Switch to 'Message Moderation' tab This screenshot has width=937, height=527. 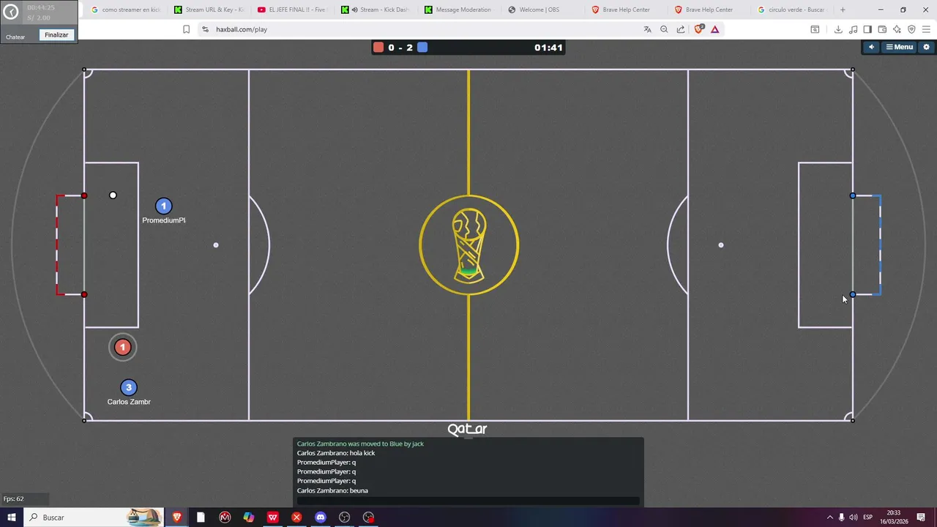[459, 10]
